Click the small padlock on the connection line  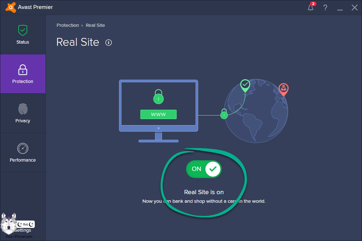coord(224,114)
